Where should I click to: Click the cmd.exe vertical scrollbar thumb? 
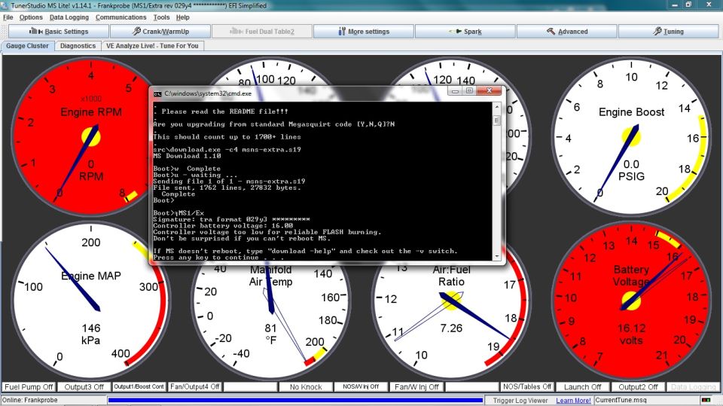coord(496,121)
